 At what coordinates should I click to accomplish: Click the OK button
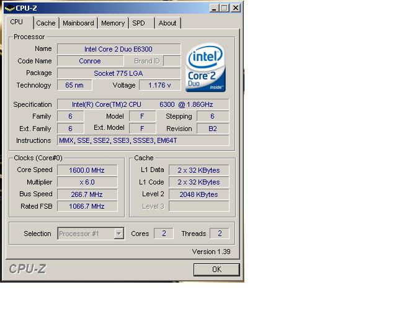click(x=216, y=270)
